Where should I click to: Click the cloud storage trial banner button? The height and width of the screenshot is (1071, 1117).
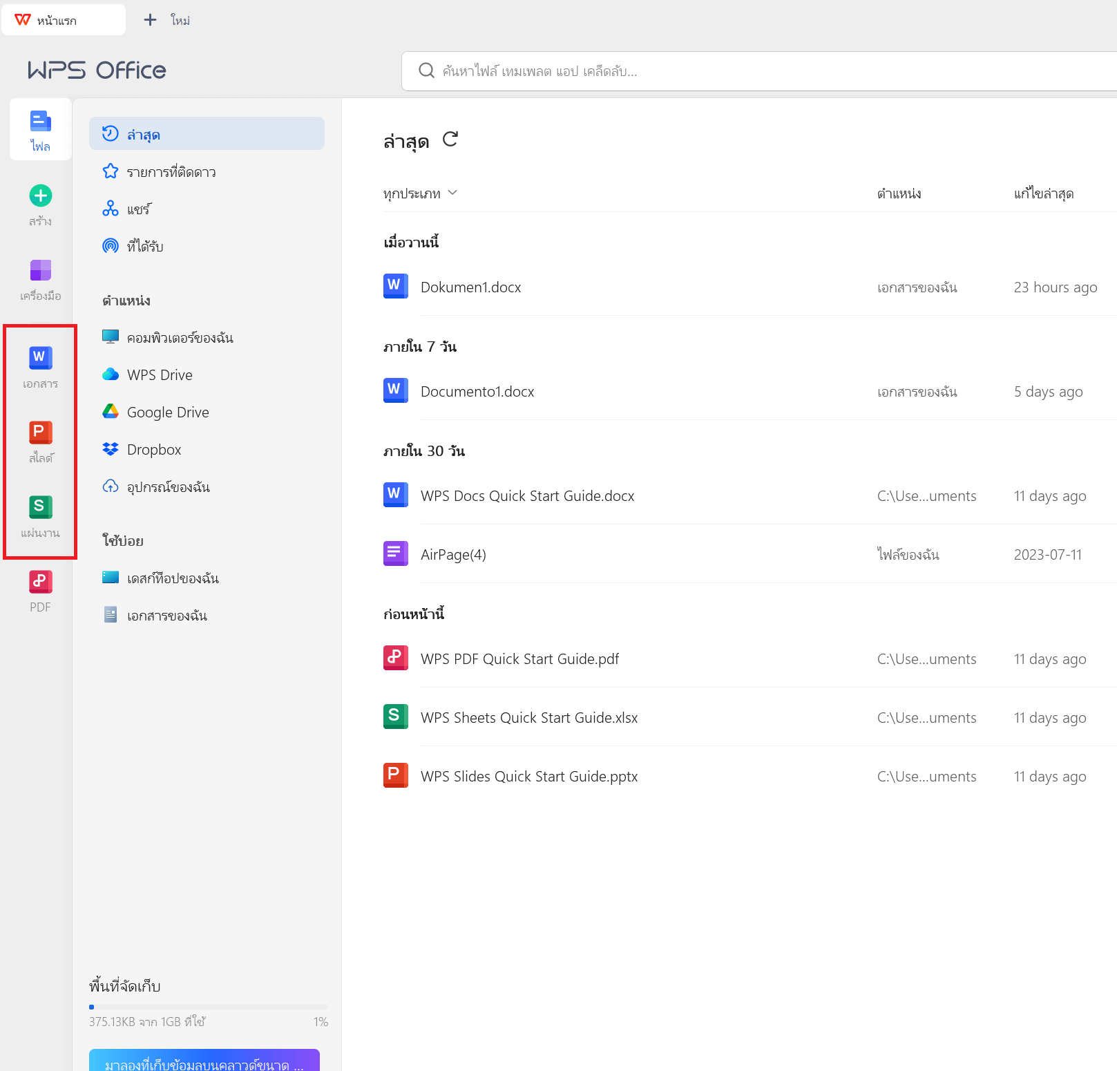point(204,1061)
